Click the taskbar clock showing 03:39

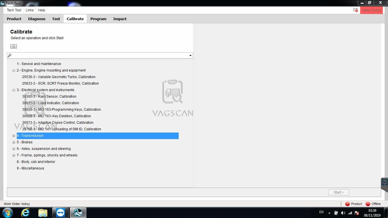(372, 213)
